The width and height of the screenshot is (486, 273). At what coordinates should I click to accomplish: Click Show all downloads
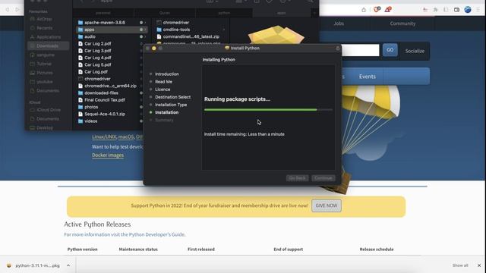point(460,265)
